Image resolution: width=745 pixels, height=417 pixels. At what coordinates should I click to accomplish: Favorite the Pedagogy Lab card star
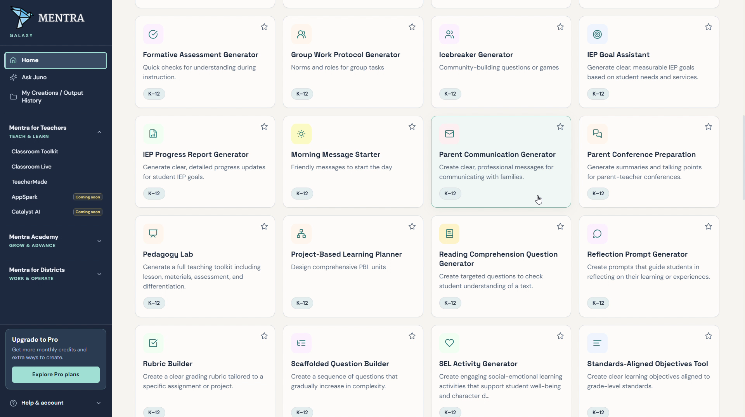pos(264,226)
